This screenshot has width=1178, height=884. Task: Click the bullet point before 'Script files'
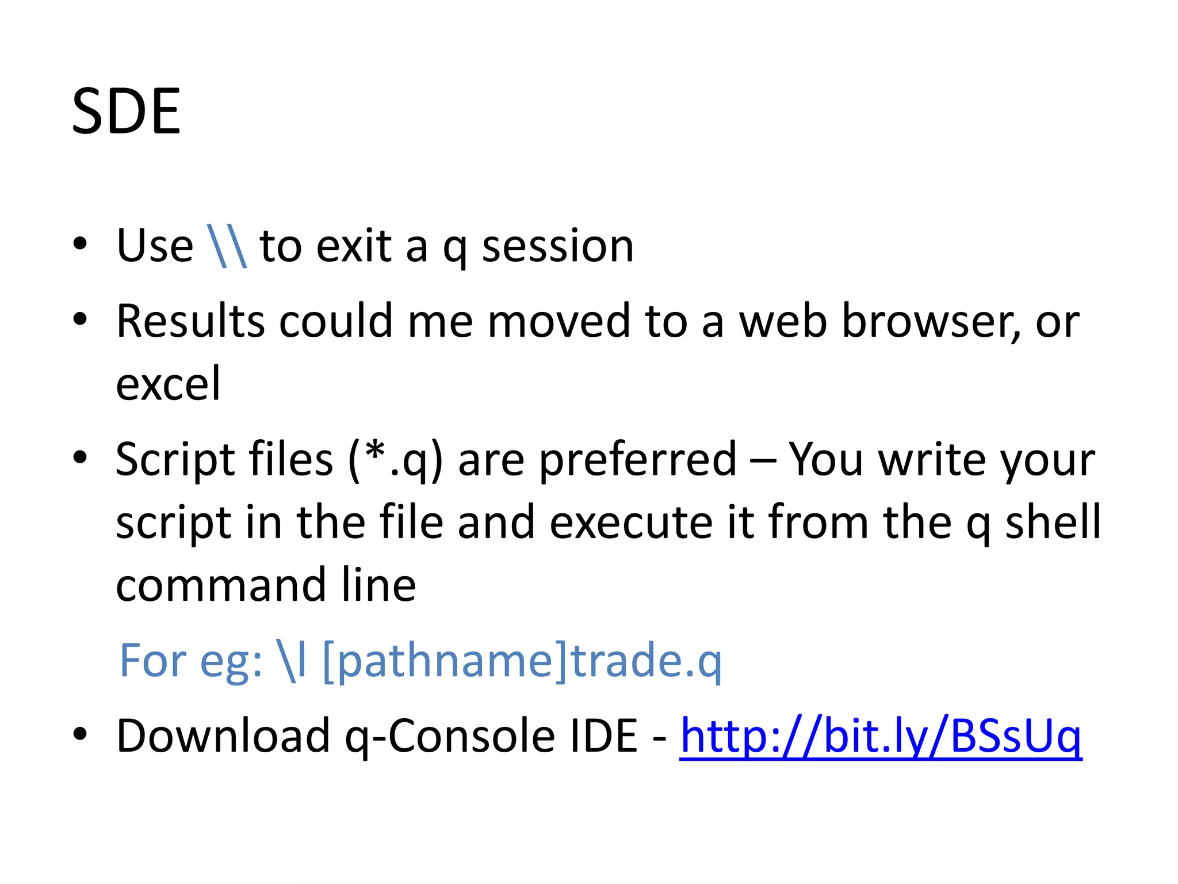click(x=80, y=457)
